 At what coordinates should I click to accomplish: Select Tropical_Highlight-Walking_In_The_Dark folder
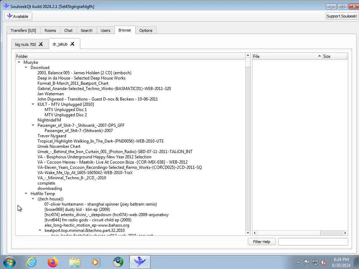coord(101,141)
